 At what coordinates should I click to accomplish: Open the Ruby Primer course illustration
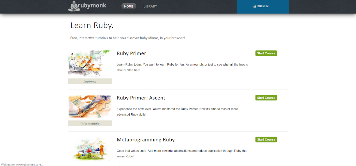pyautogui.click(x=90, y=63)
